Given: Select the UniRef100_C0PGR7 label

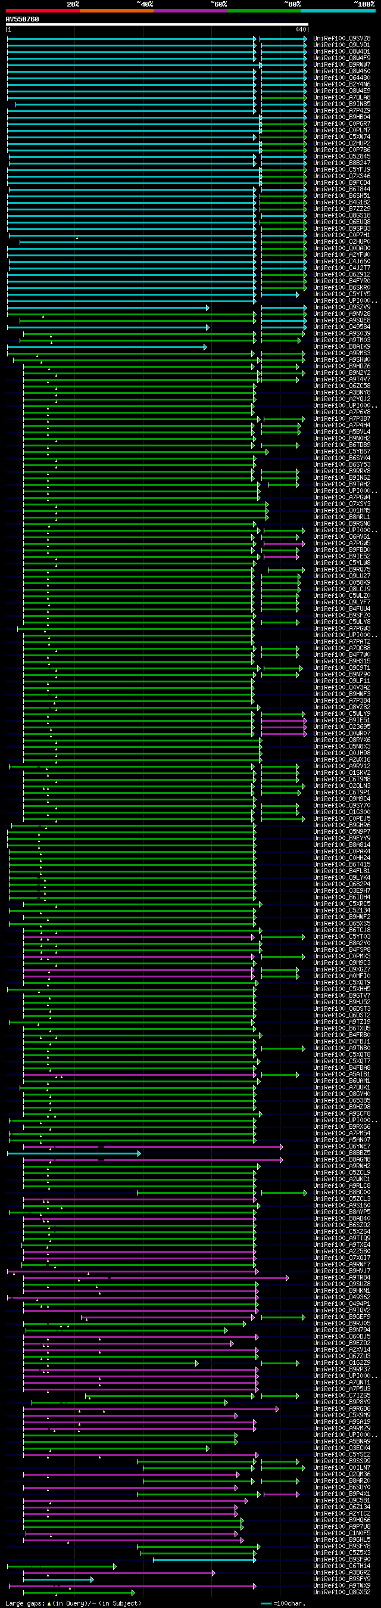Looking at the screenshot, I should coord(342,123).
